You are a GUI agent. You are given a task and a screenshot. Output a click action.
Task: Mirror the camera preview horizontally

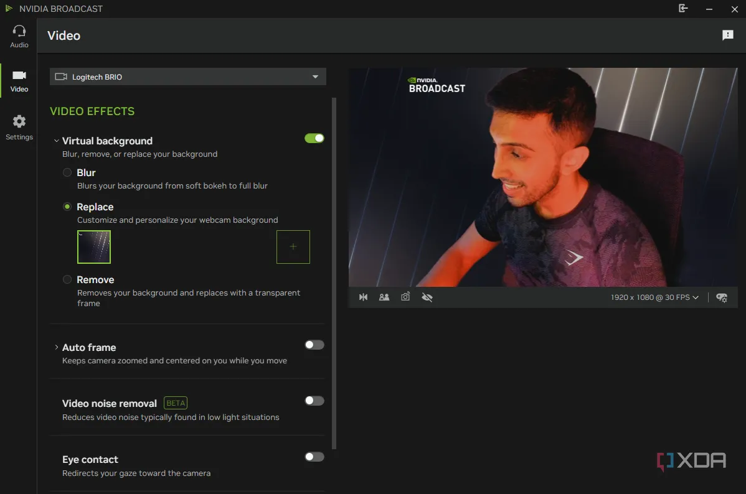[x=363, y=297]
